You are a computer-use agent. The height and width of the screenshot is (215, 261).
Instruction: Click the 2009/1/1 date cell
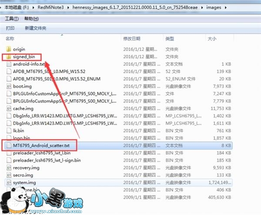(x=142, y=197)
